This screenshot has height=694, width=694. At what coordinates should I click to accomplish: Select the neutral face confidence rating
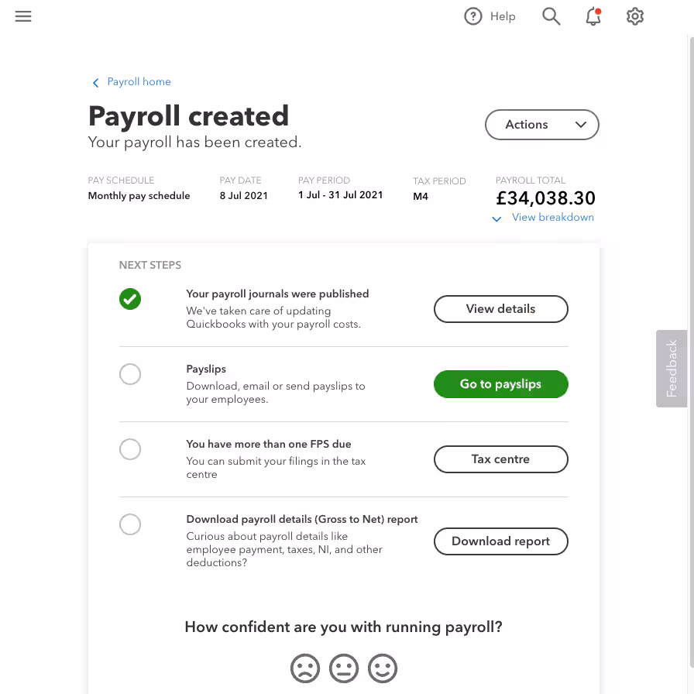pyautogui.click(x=343, y=668)
